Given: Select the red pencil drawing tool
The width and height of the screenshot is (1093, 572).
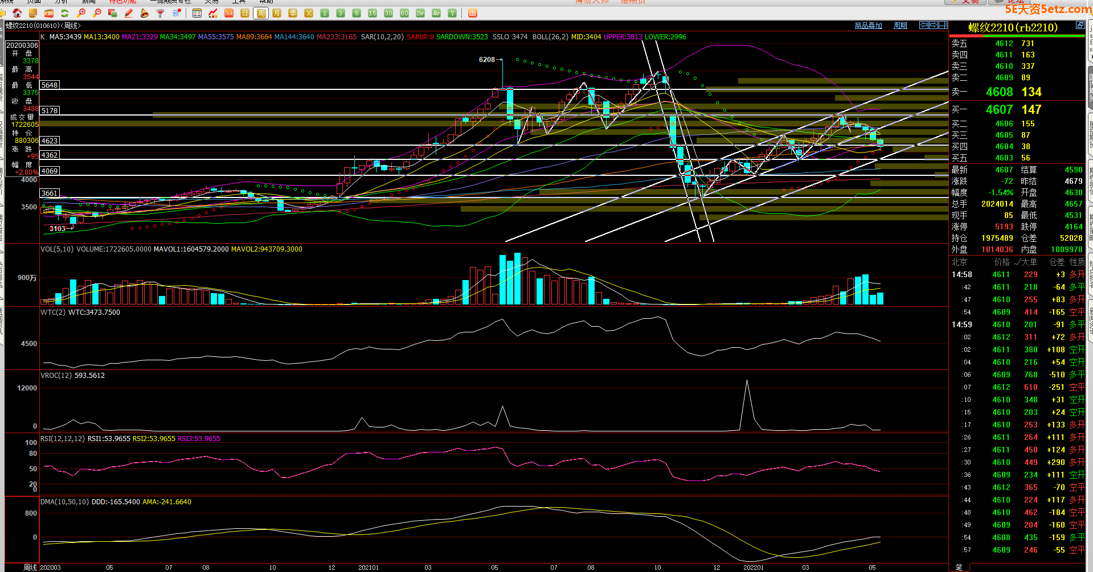Looking at the screenshot, I should (x=129, y=13).
